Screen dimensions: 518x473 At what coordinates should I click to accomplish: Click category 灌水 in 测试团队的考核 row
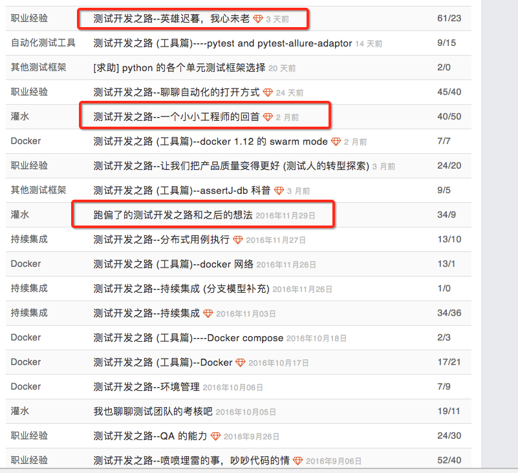(x=20, y=411)
